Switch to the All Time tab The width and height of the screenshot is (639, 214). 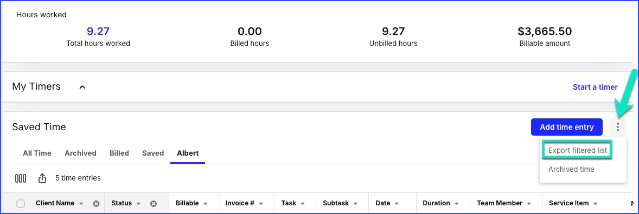point(37,153)
